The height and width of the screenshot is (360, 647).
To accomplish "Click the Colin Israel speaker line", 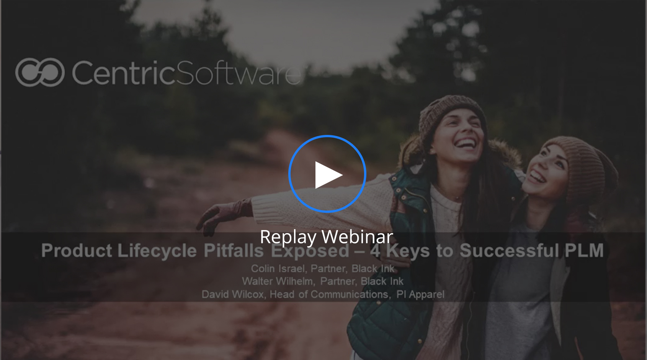I will 322,269.
